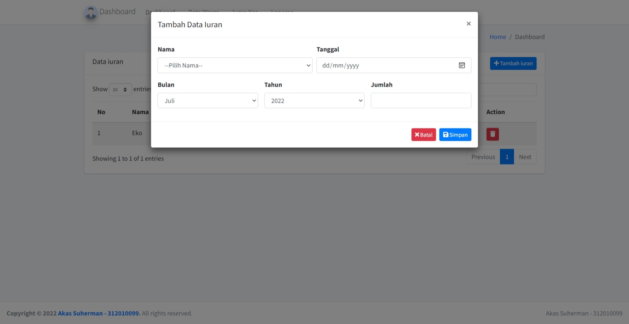Click the X icon inside Batal button
629x324 pixels.
(417, 134)
